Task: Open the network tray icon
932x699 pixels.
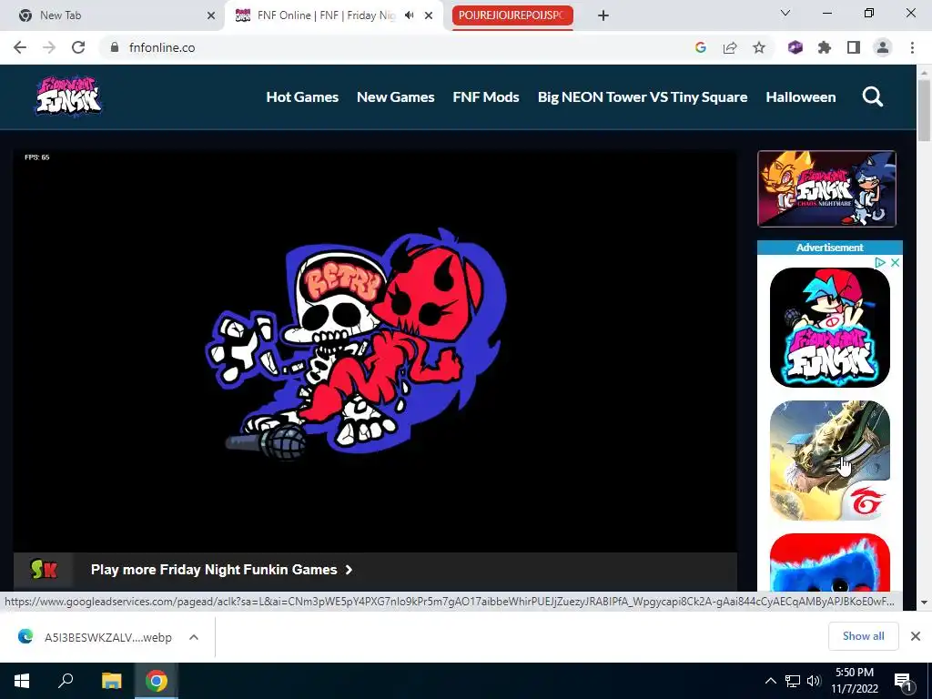Action: coord(793,681)
